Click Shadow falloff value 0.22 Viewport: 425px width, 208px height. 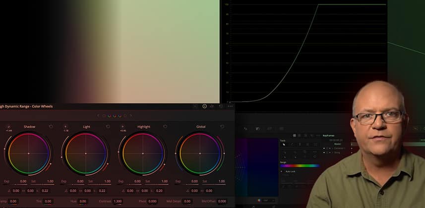click(x=45, y=191)
